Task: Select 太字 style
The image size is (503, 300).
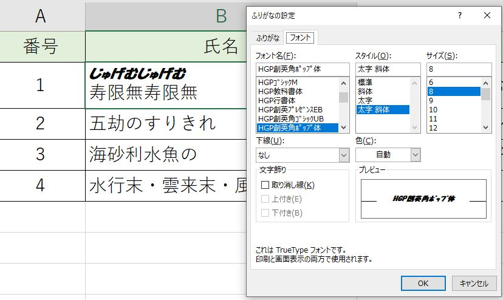Action: [x=383, y=100]
